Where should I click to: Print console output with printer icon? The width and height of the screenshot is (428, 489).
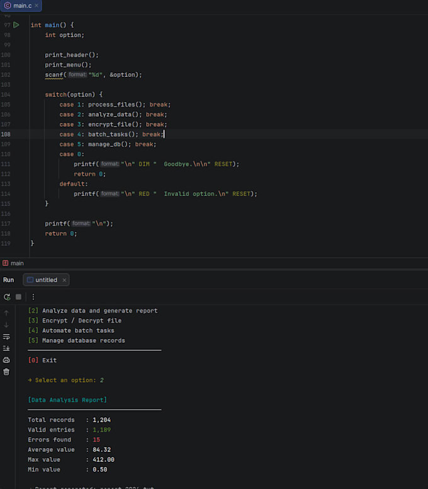coord(6,360)
